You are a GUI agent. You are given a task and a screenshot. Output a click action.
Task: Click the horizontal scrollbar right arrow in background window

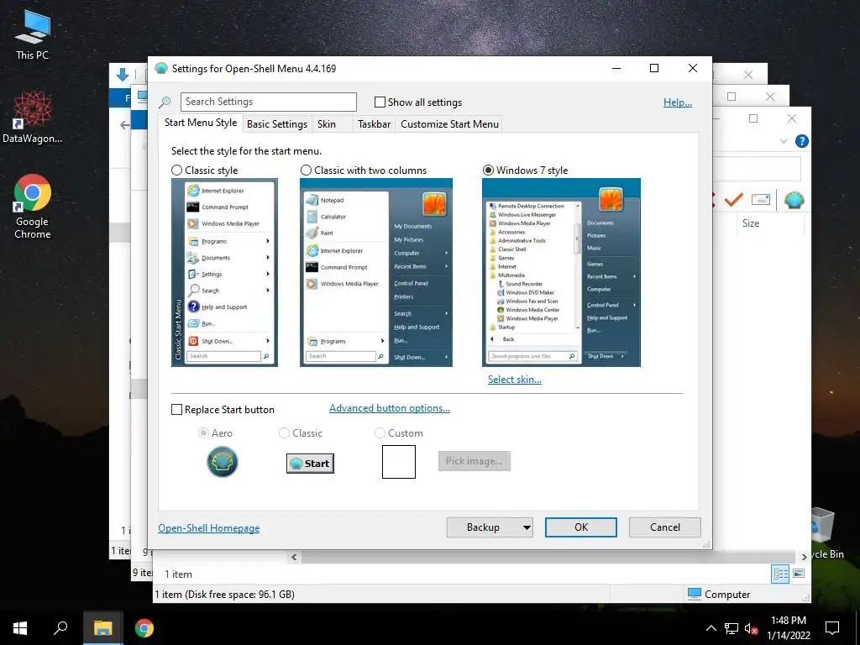tap(804, 558)
